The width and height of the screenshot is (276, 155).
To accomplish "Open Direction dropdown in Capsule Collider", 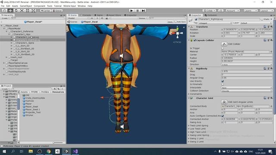I will click(x=247, y=65).
